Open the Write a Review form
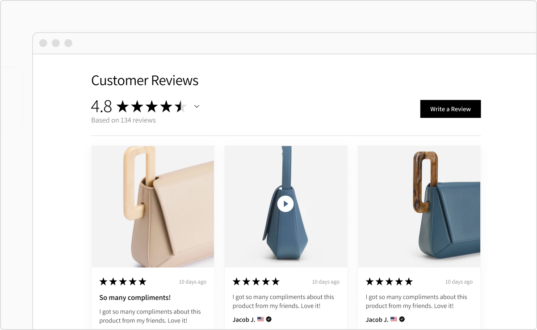The image size is (537, 330). 450,109
